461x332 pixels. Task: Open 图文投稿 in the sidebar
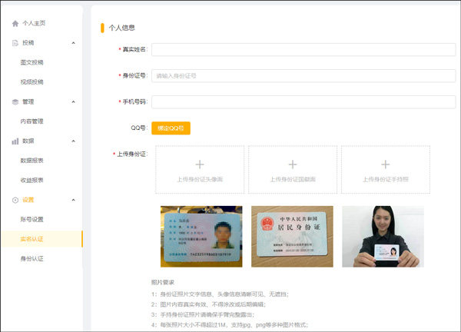(x=32, y=62)
